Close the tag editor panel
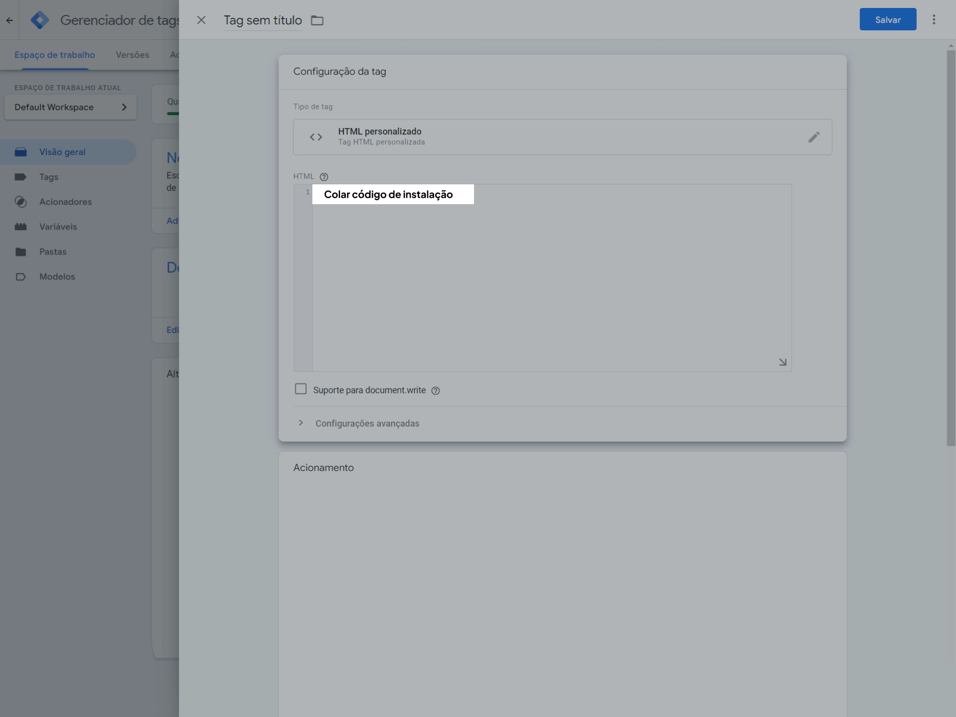 pos(201,20)
